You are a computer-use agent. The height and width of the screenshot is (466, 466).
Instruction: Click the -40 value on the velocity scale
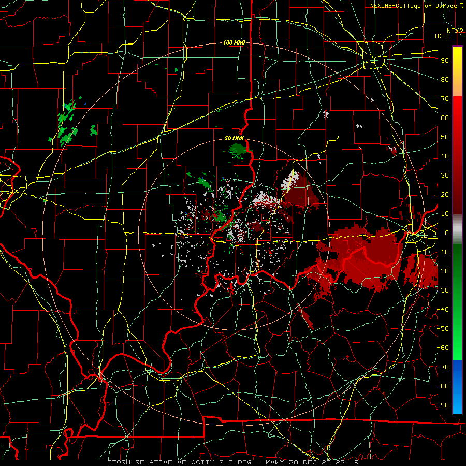click(x=443, y=310)
